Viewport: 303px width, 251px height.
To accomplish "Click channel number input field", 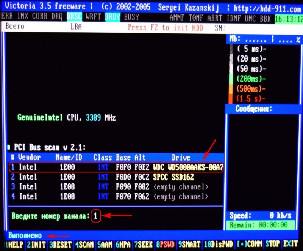I will tap(95, 216).
